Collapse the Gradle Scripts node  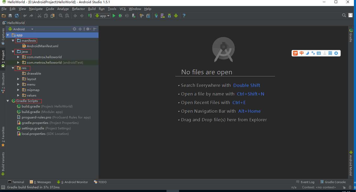click(x=8, y=101)
